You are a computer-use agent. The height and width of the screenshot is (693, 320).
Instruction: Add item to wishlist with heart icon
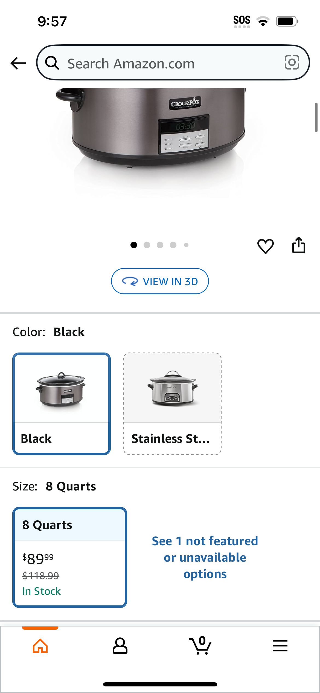point(265,246)
